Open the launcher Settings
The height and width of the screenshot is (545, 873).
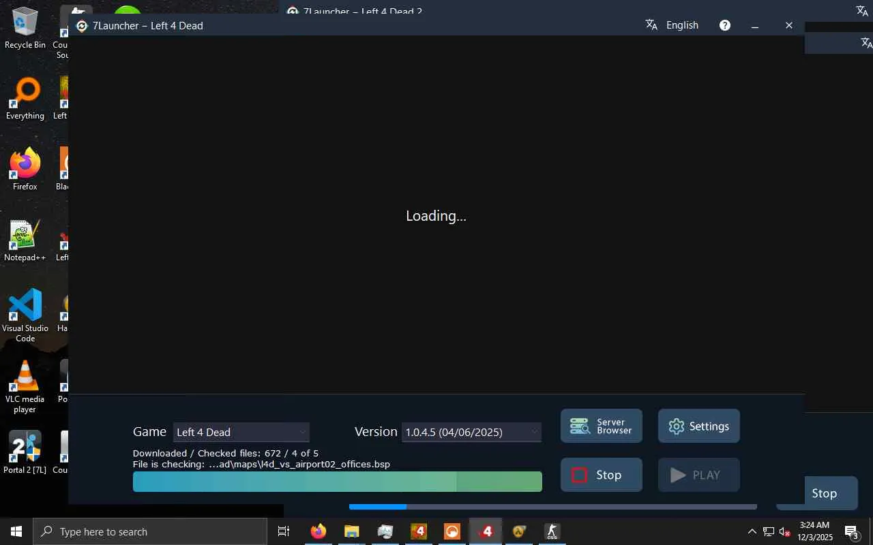click(699, 426)
